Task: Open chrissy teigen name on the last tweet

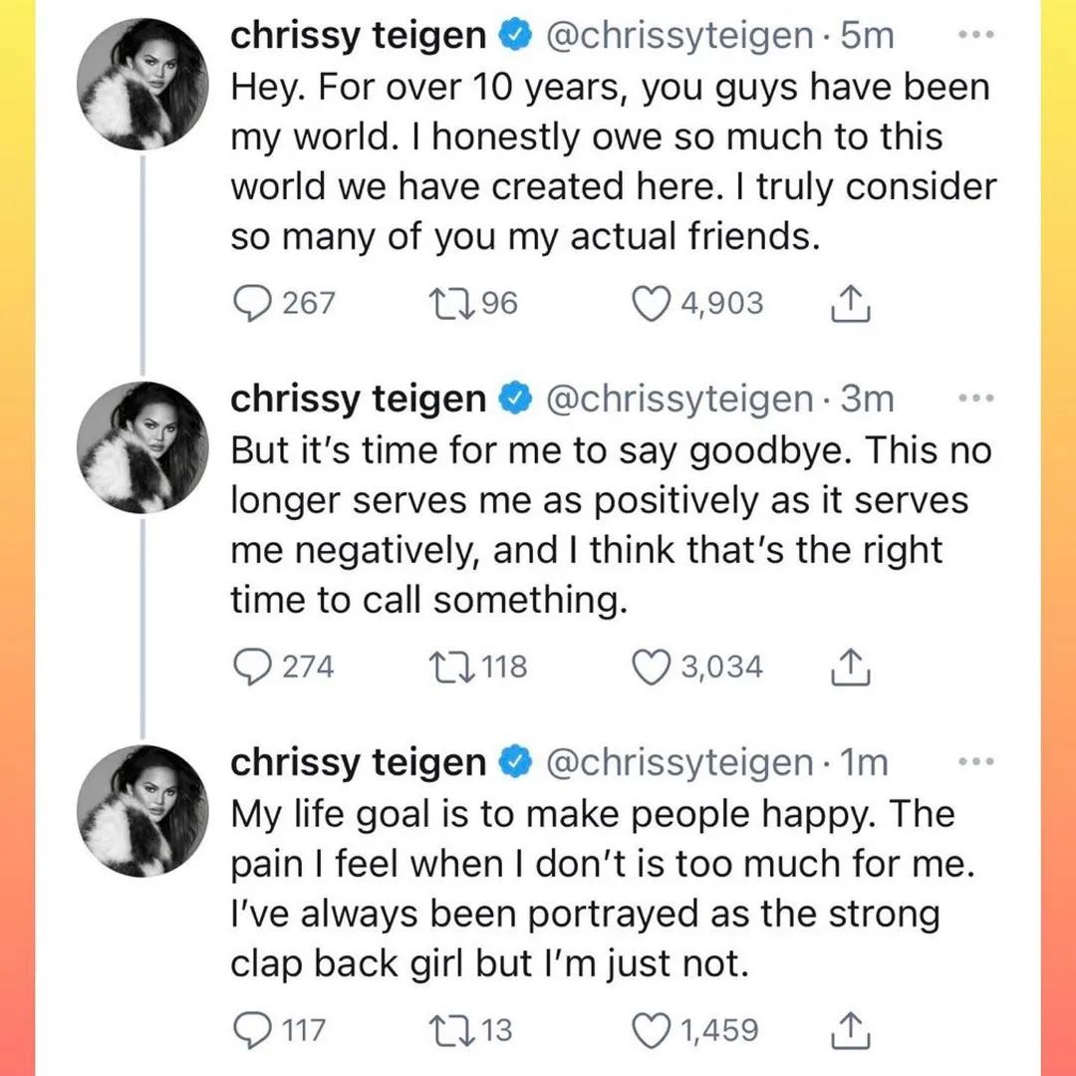Action: (359, 762)
